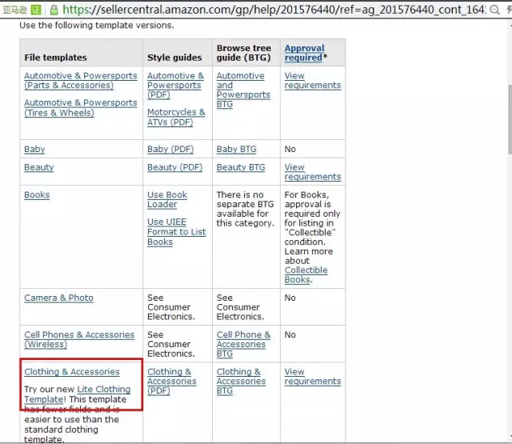Open the Clothing & Accessories BTG link

241,381
